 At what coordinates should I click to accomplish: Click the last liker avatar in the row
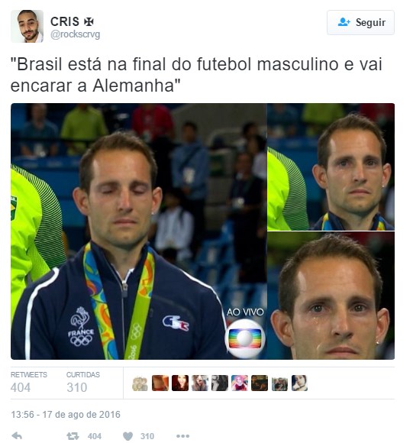(299, 383)
